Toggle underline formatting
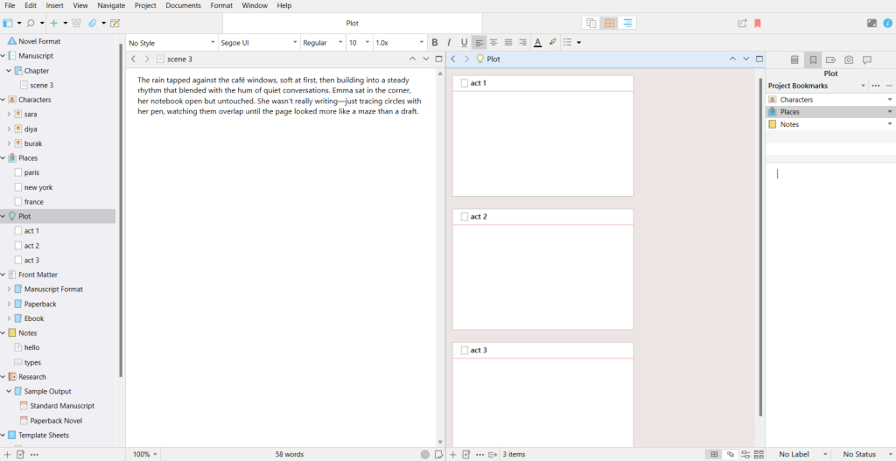 [464, 42]
